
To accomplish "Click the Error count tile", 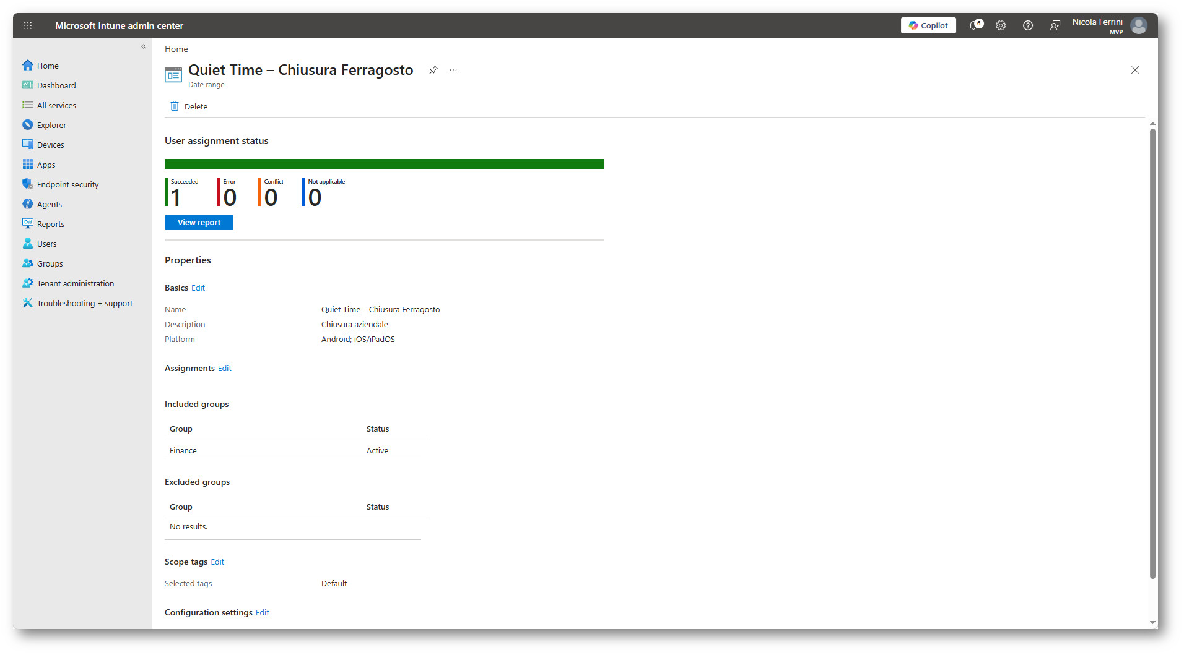I will [x=227, y=192].
